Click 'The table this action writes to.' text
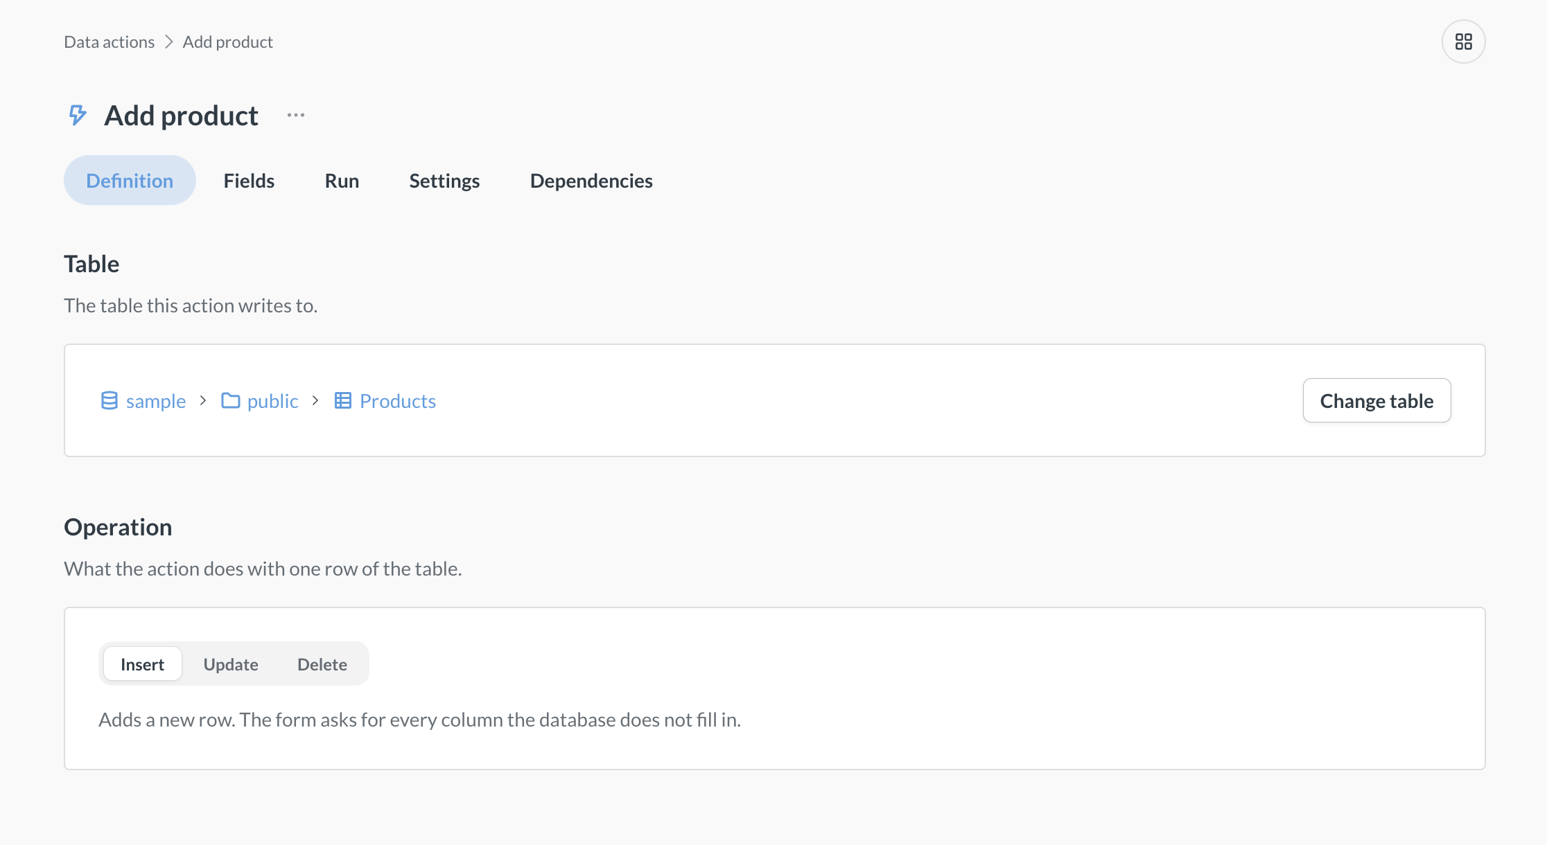 191,305
